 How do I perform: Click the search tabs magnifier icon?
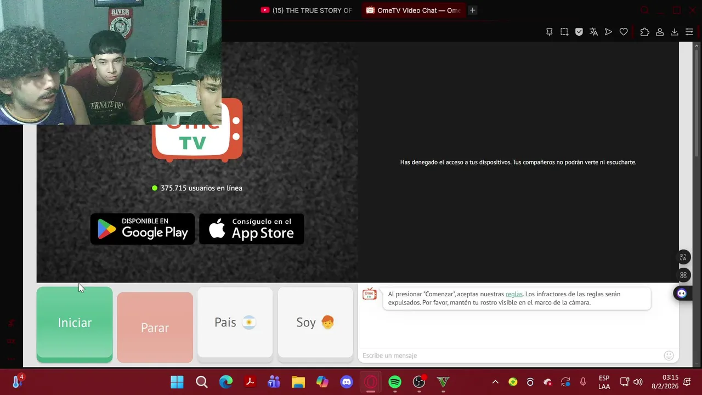pyautogui.click(x=645, y=10)
